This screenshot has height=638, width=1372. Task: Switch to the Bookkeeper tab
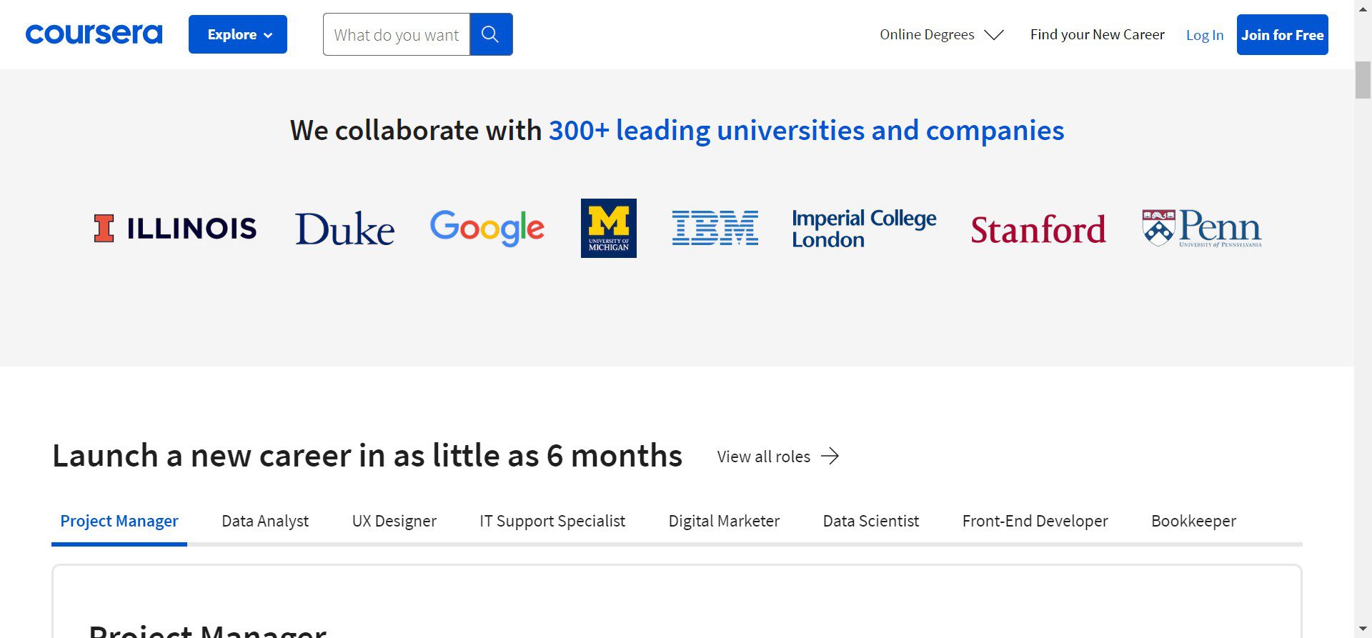[1193, 521]
